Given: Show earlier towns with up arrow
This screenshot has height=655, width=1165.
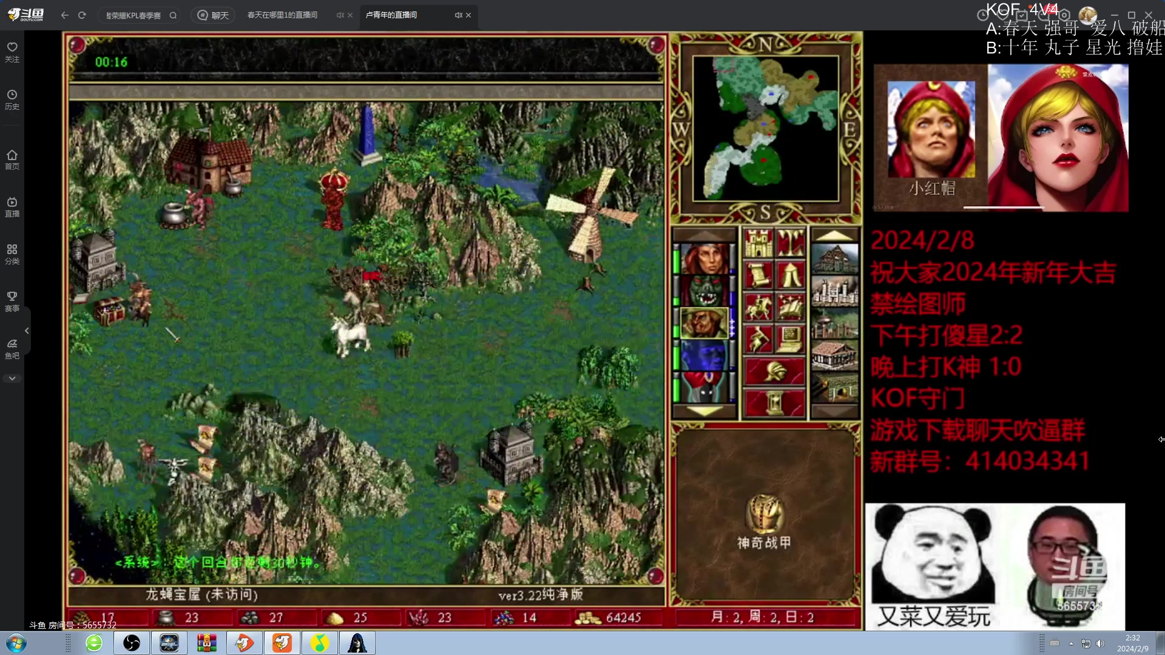Looking at the screenshot, I should [x=835, y=235].
